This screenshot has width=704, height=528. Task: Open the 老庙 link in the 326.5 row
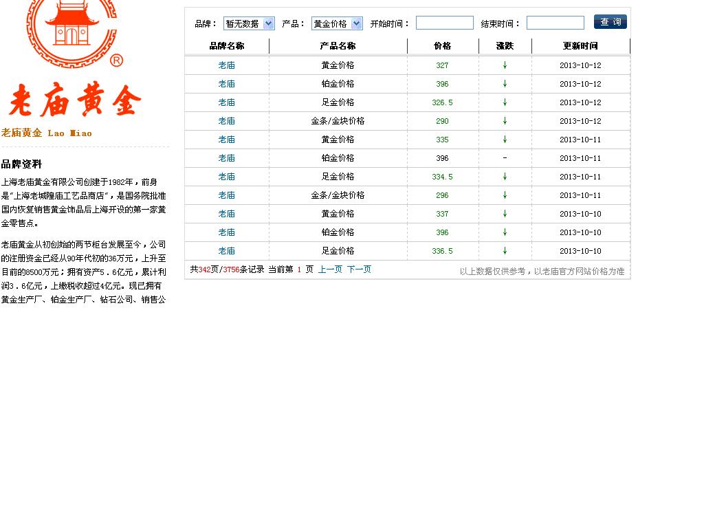227,102
